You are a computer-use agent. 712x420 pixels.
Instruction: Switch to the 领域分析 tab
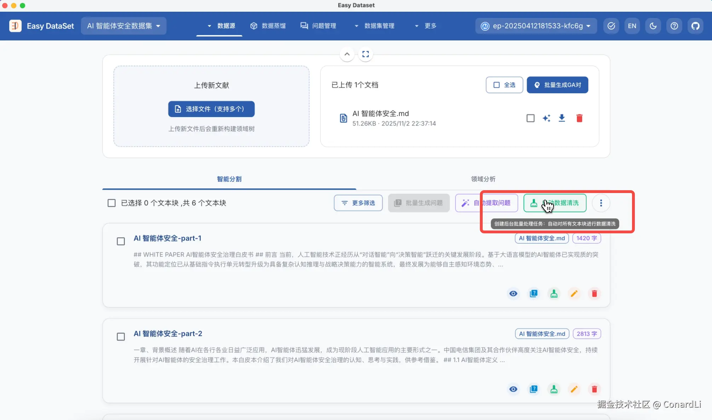[x=483, y=179]
